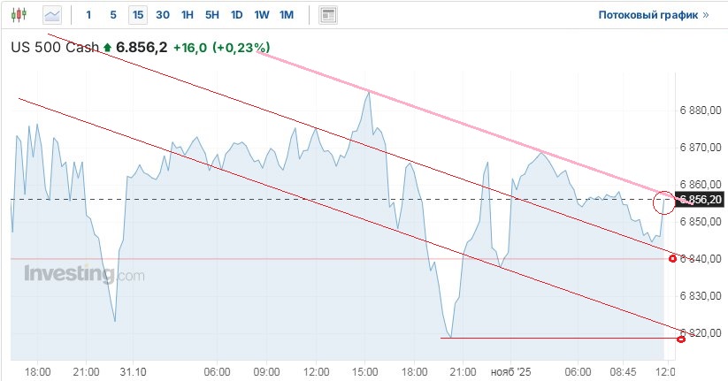
Task: Click red circle marker at 6 840 level
Action: point(673,259)
